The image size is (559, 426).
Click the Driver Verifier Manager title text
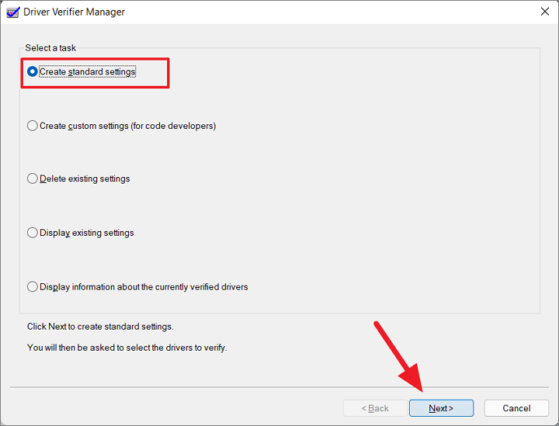(x=75, y=12)
